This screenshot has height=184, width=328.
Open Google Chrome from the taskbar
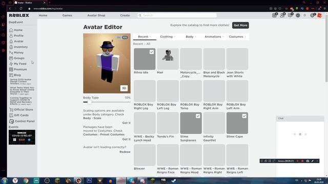click(26, 180)
